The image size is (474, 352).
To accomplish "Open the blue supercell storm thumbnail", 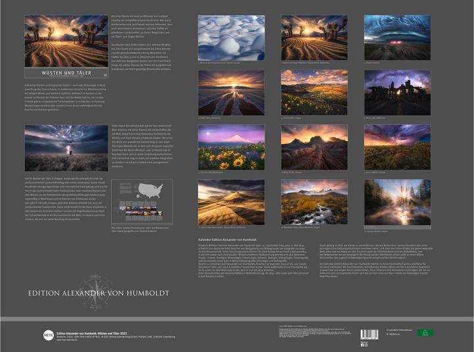I will [397, 38].
